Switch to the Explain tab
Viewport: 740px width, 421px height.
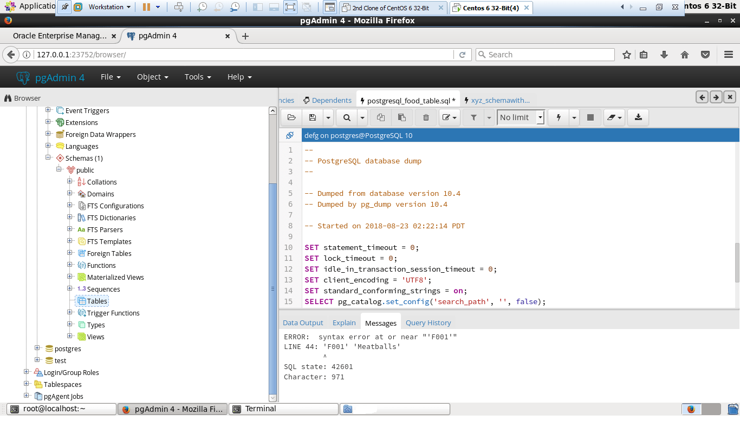tap(344, 323)
